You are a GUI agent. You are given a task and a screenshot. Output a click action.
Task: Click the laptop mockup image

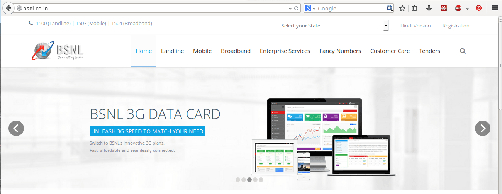(x=361, y=155)
